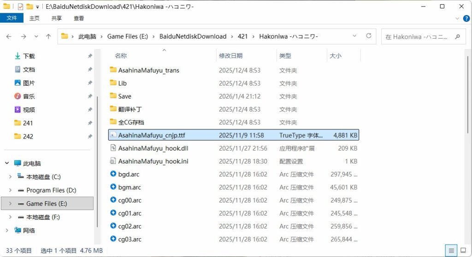This screenshot has width=472, height=257.
Task: Go up one folder level
Action: (x=48, y=36)
